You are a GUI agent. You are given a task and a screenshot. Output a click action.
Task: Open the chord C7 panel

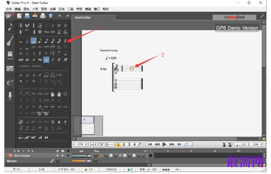click(10, 83)
